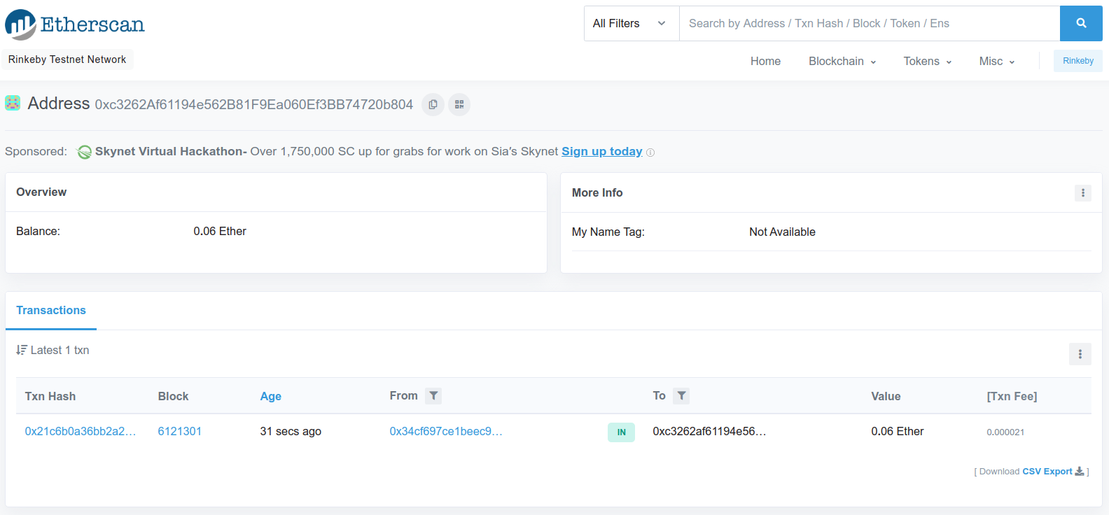Open the All Filters dropdown
The height and width of the screenshot is (515, 1109).
632,23
